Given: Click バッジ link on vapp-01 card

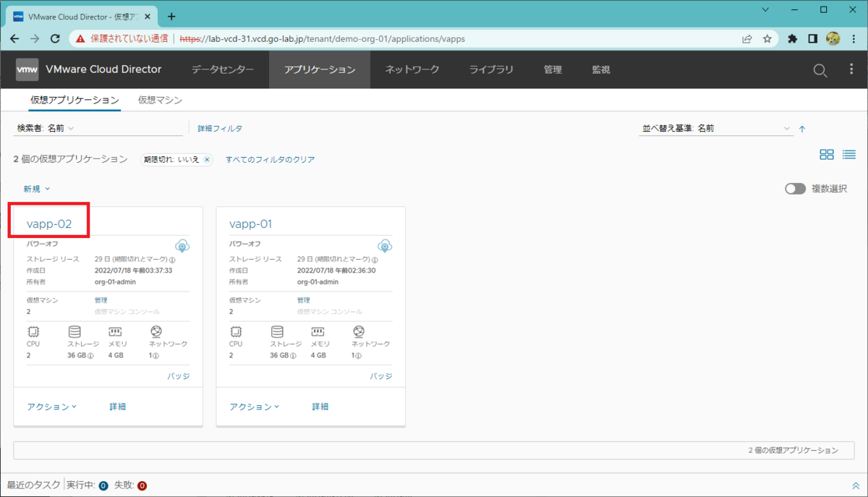Looking at the screenshot, I should [381, 376].
